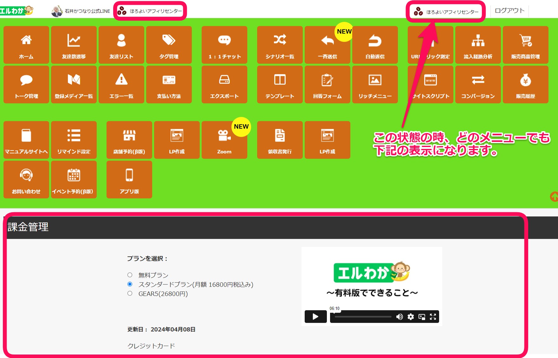The width and height of the screenshot is (558, 358).
Task: Open the 販売商品管理 cart tile
Action: click(x=526, y=45)
